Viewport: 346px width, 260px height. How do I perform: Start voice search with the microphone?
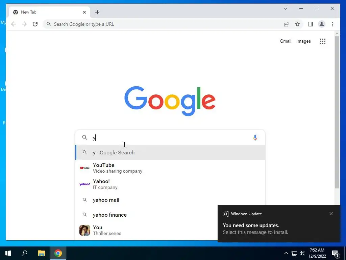[255, 137]
